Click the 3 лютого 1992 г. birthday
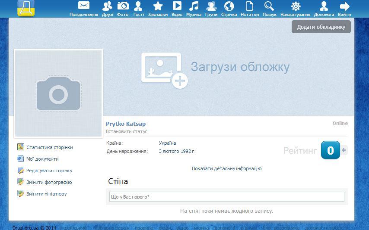The height and width of the screenshot is (230, 369). tap(177, 151)
